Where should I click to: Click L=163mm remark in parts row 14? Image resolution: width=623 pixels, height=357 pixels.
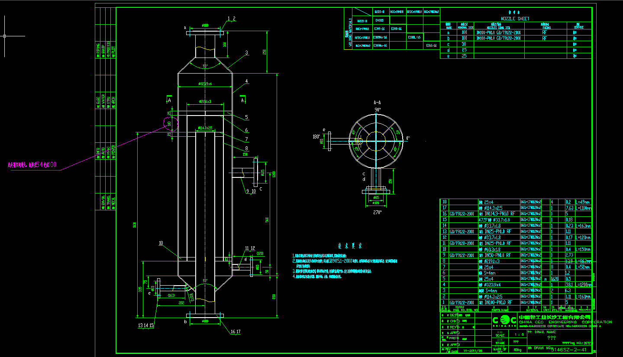point(583,225)
